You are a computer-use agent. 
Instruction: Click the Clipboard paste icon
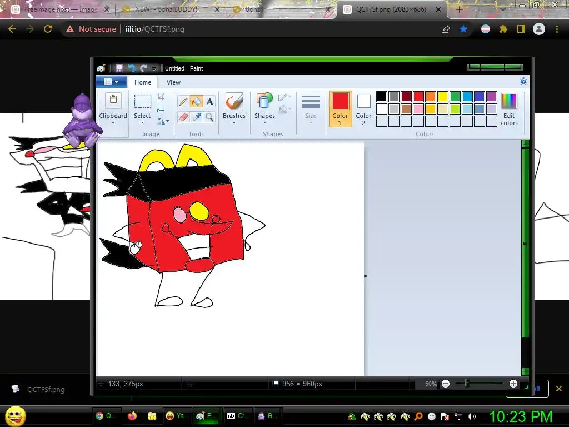[x=113, y=100]
